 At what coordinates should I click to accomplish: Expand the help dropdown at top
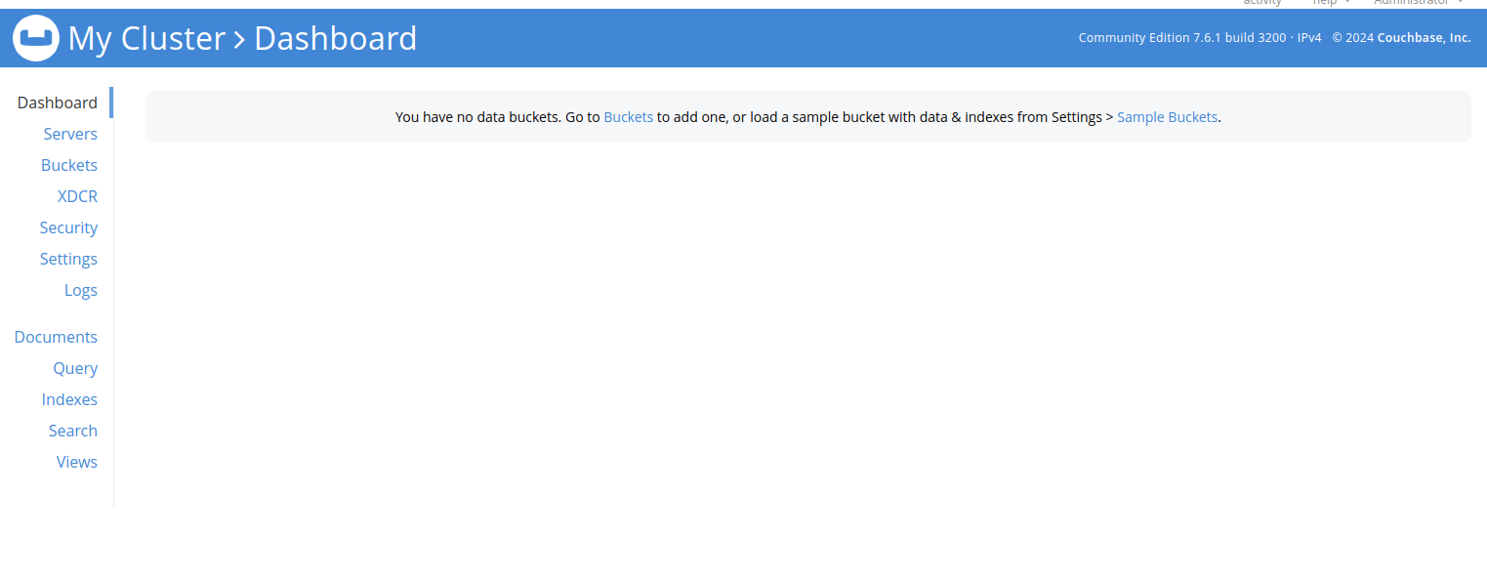click(1330, 3)
